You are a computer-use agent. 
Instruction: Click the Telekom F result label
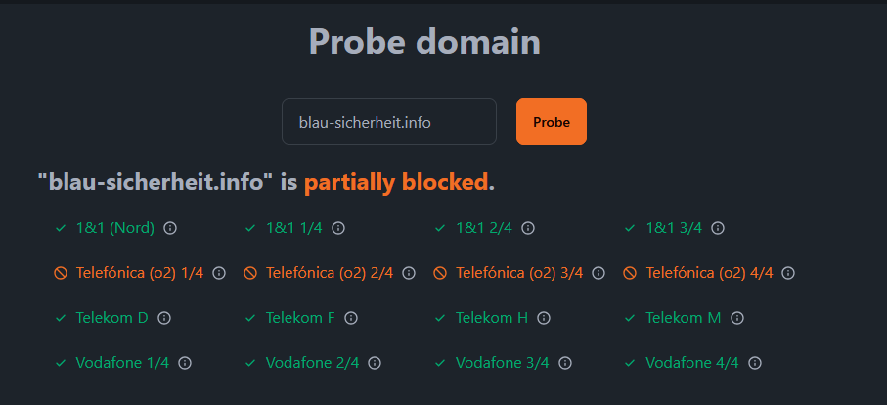[300, 318]
